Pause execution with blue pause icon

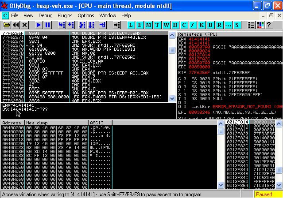48,25
